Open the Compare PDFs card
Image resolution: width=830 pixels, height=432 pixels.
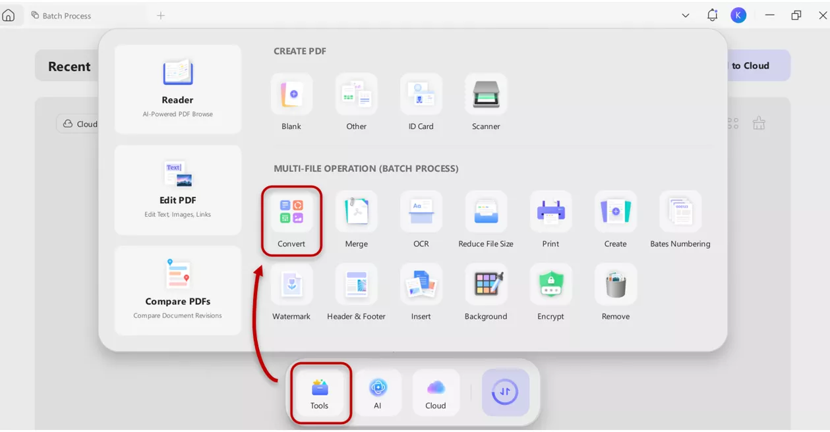(177, 290)
